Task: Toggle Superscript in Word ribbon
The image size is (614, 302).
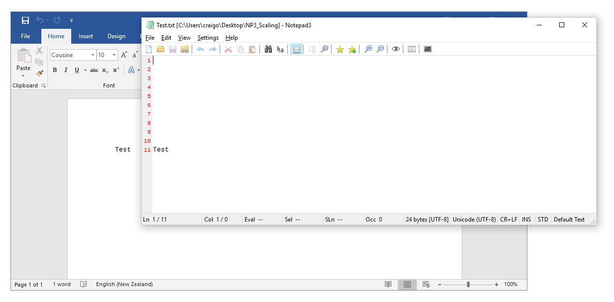Action: [x=116, y=70]
